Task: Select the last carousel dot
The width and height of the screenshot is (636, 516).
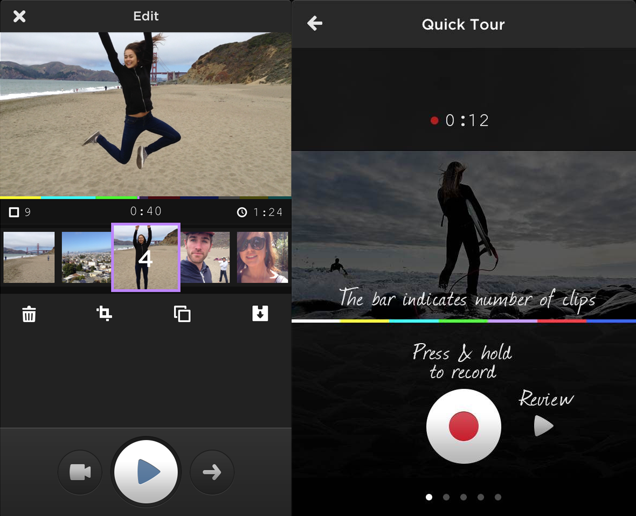Action: tap(498, 497)
